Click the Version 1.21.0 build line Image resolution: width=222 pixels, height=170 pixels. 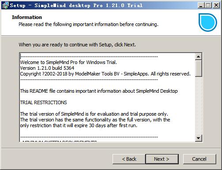point(47,68)
